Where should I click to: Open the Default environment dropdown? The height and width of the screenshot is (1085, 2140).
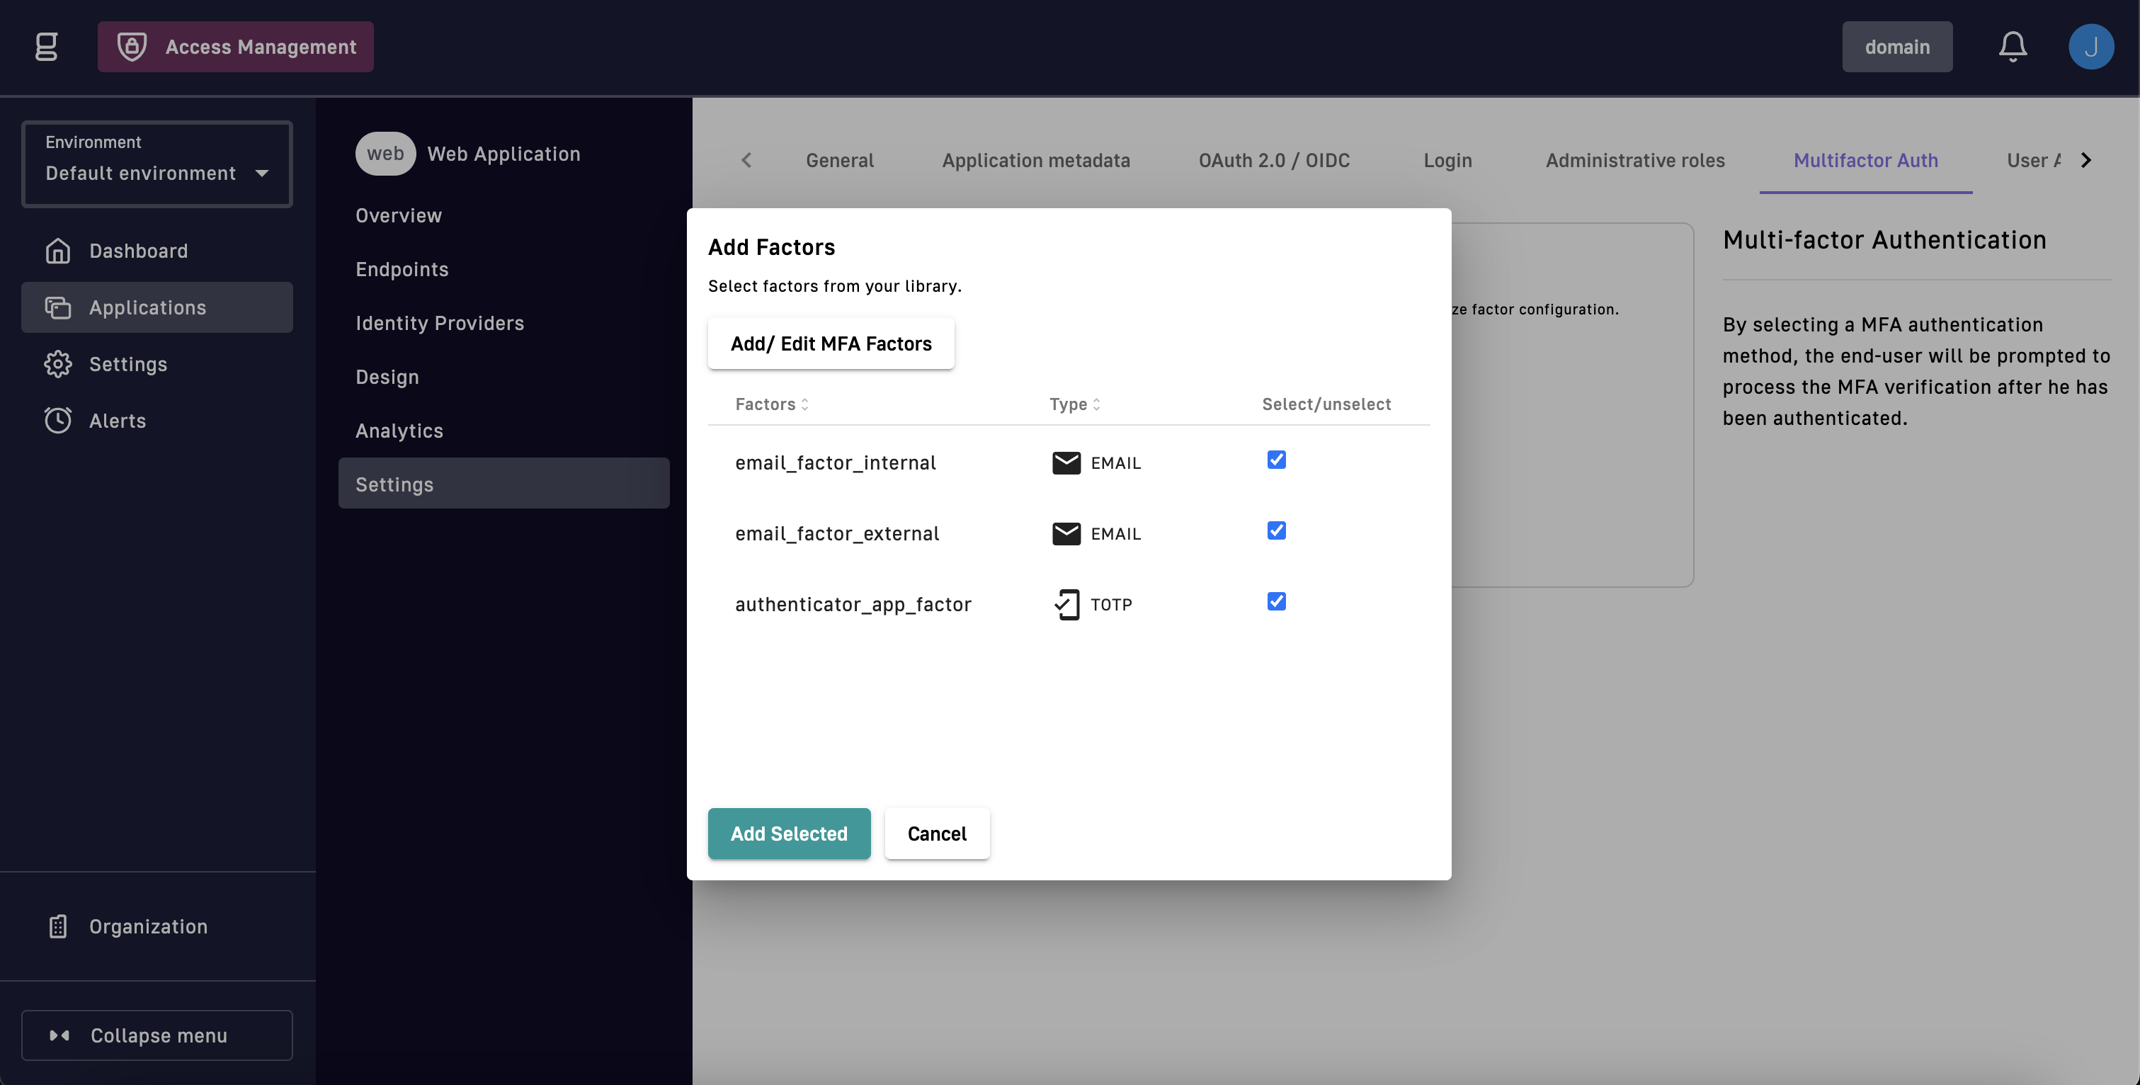pyautogui.click(x=156, y=164)
